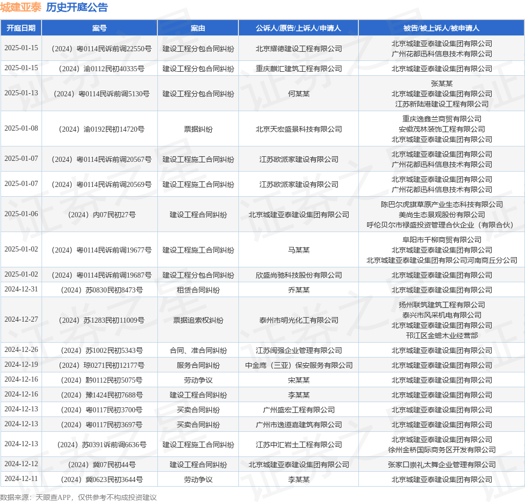The height and width of the screenshot is (502, 525).
Task: Click defendant 泰兴市风采机电有限公司
Action: pos(441,316)
